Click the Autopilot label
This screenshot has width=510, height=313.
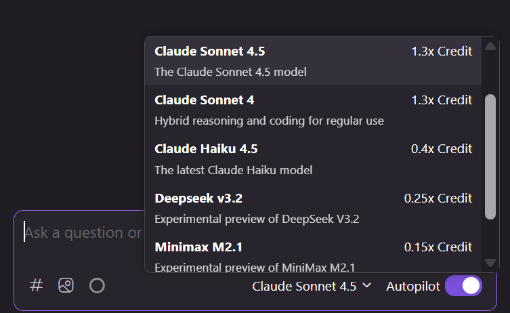coord(412,287)
